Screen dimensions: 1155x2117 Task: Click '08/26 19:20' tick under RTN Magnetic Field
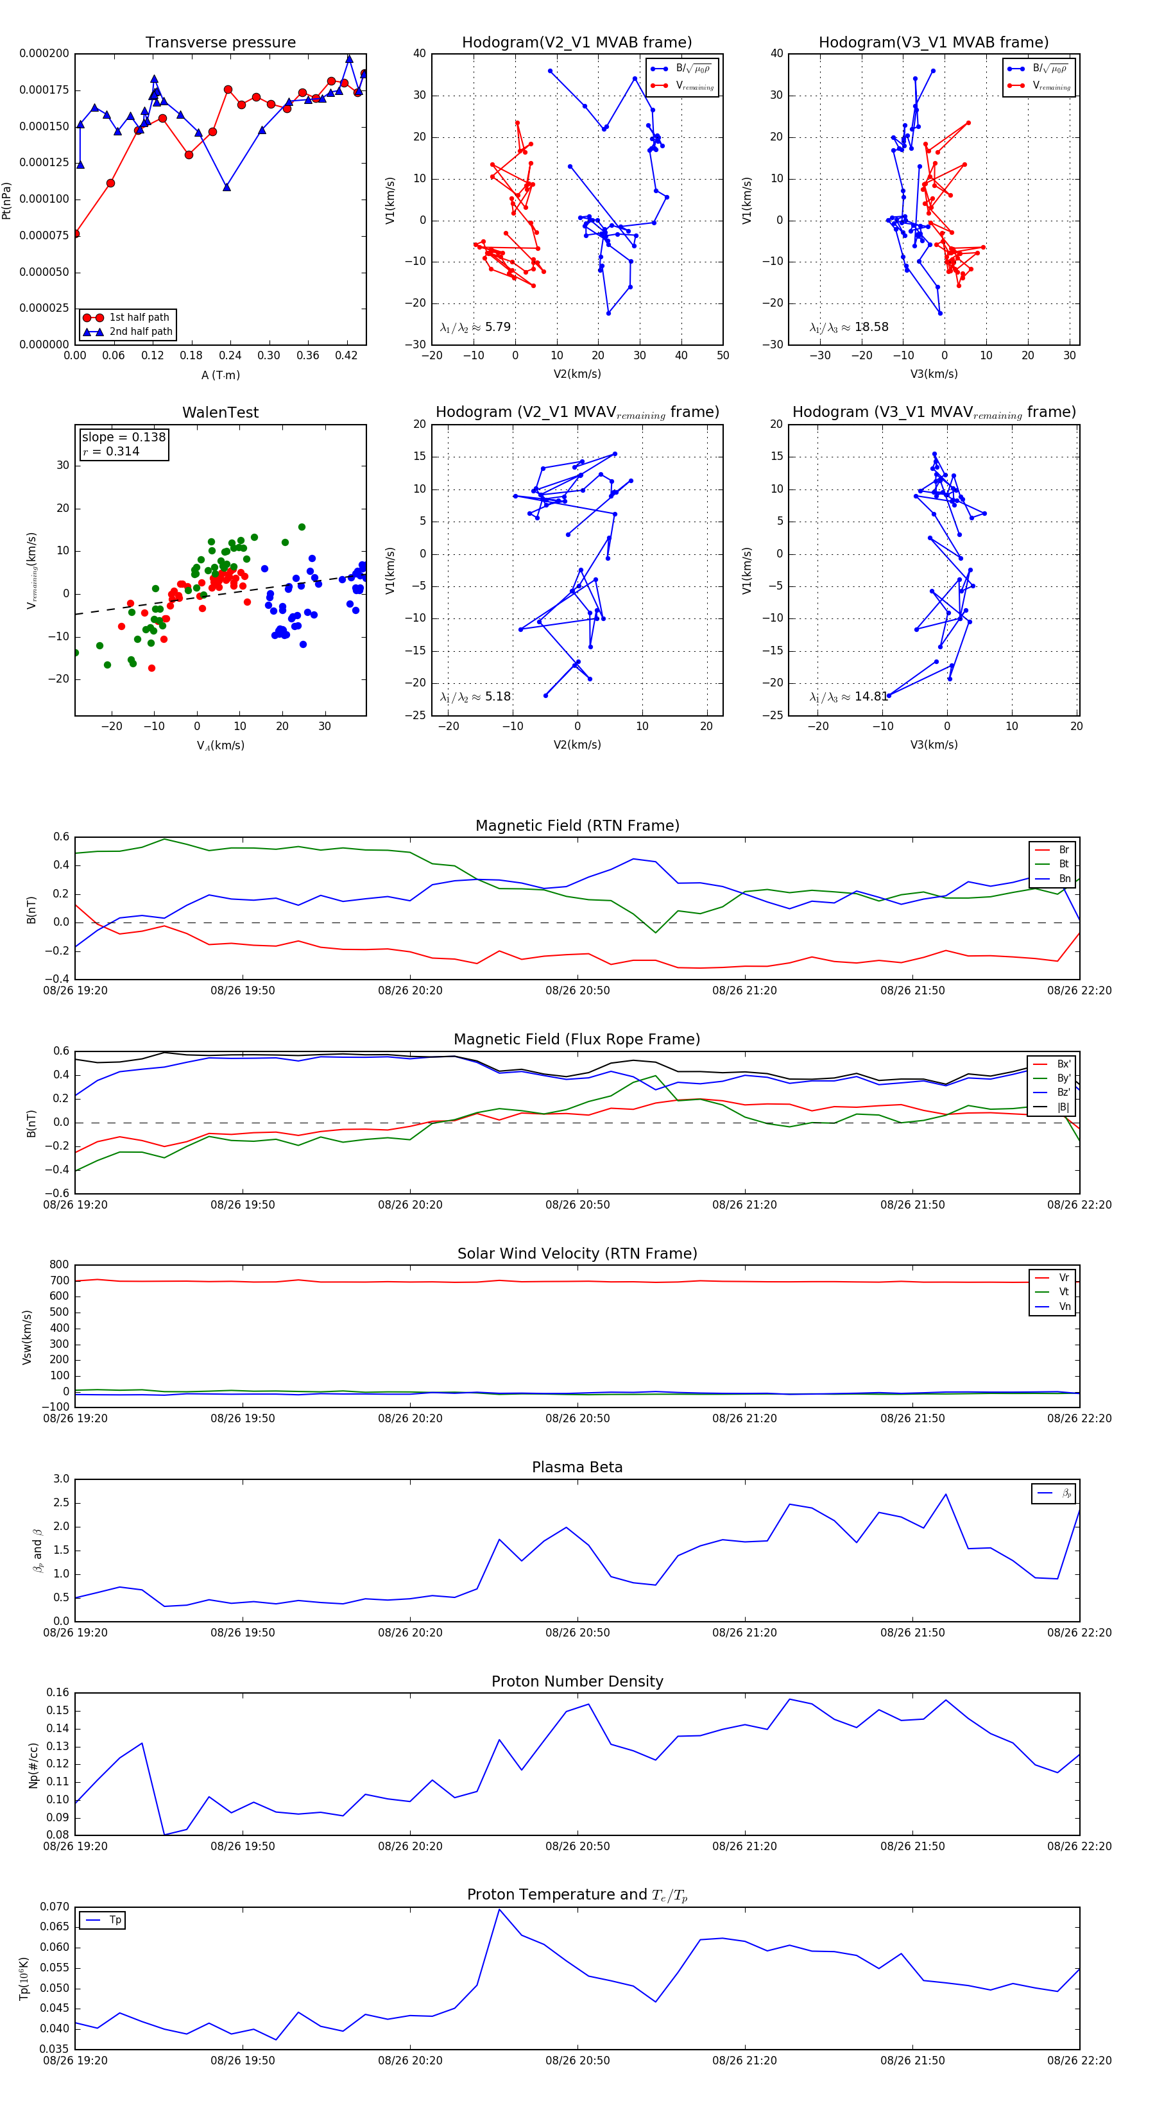click(x=75, y=990)
